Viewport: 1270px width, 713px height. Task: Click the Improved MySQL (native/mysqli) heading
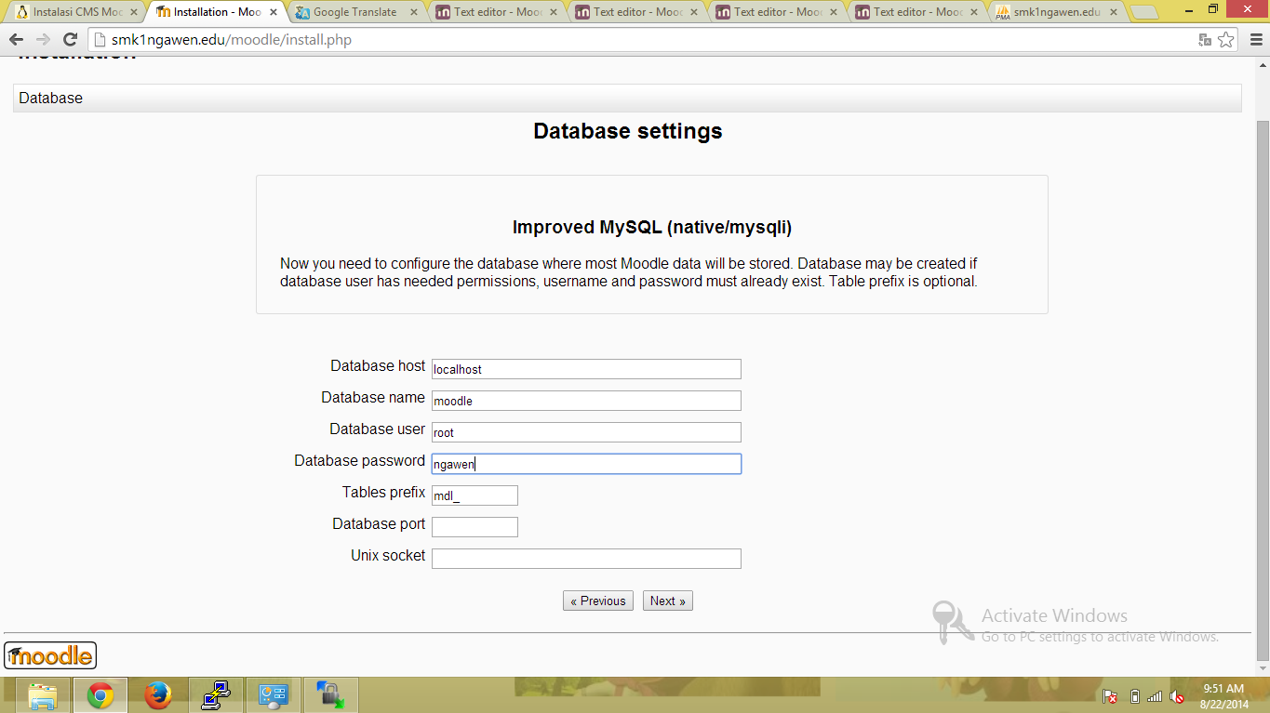pos(652,228)
